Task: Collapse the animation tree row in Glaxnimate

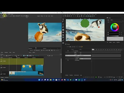Action: (72, 51)
